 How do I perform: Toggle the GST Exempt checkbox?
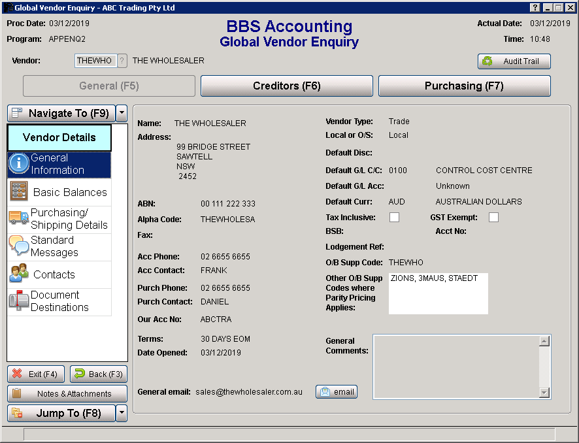(x=493, y=218)
